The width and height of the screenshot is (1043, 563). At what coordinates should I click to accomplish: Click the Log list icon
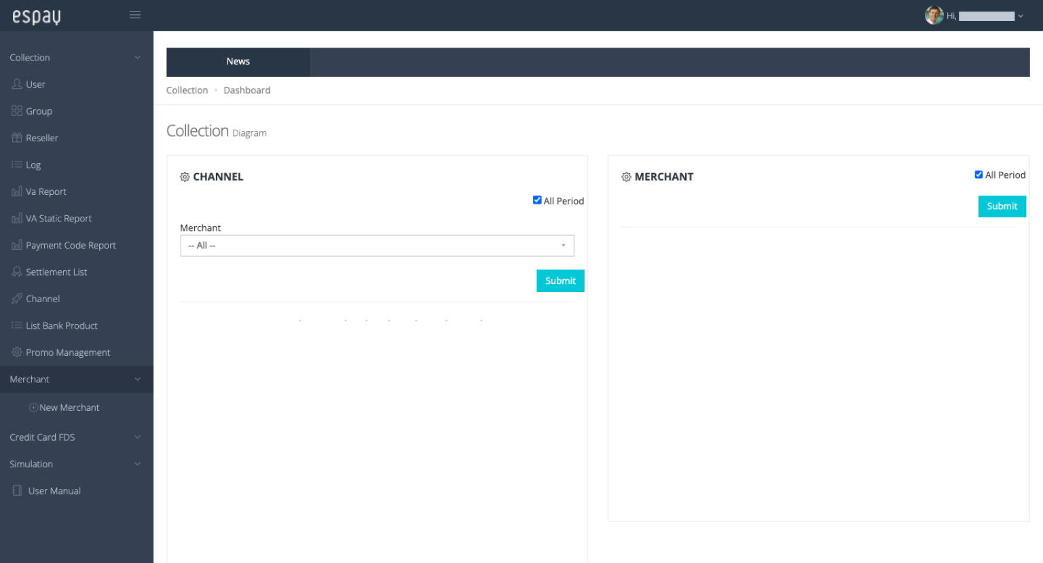click(16, 164)
